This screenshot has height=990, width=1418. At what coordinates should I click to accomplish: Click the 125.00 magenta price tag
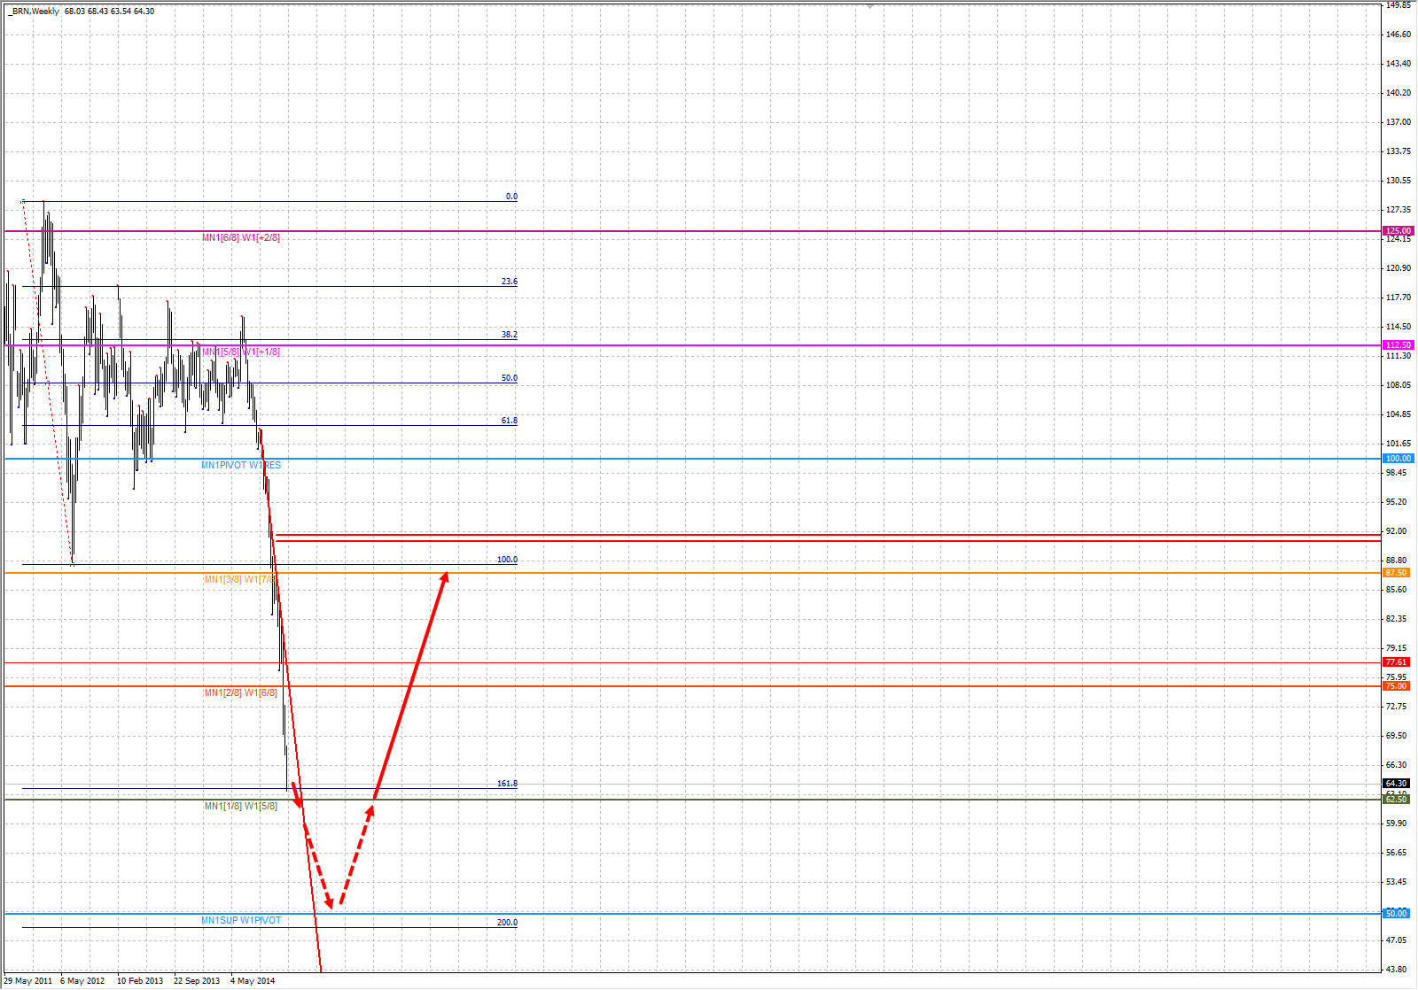click(x=1398, y=231)
